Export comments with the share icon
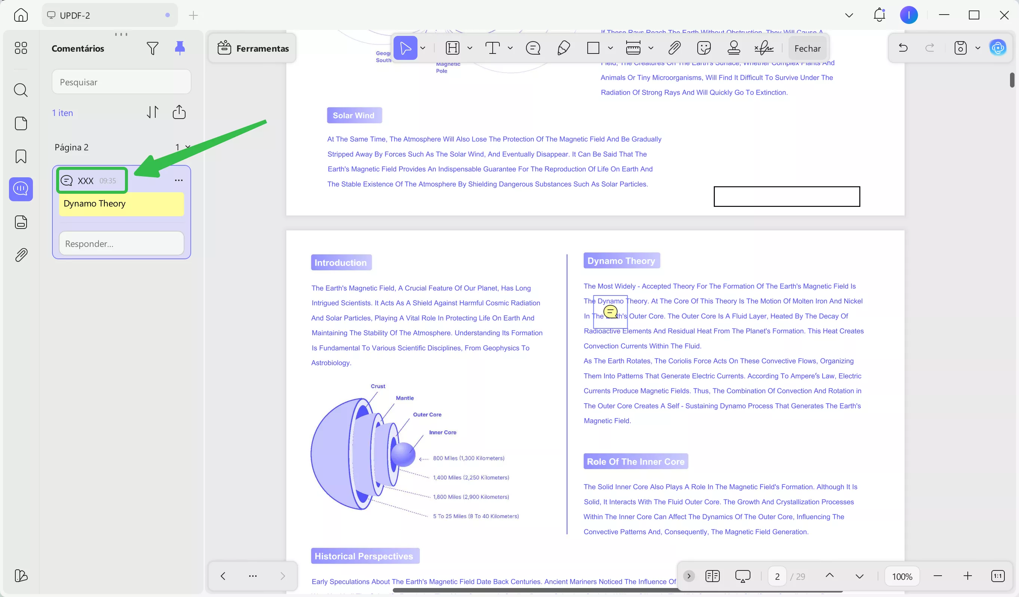The image size is (1019, 597). (179, 112)
